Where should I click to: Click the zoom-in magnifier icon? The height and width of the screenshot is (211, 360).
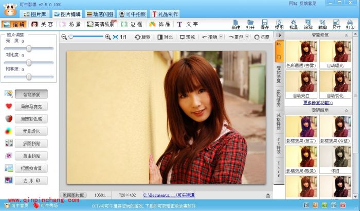click(x=108, y=37)
